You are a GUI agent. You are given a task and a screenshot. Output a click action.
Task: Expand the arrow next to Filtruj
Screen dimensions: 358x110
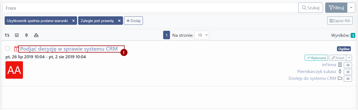click(x=351, y=8)
